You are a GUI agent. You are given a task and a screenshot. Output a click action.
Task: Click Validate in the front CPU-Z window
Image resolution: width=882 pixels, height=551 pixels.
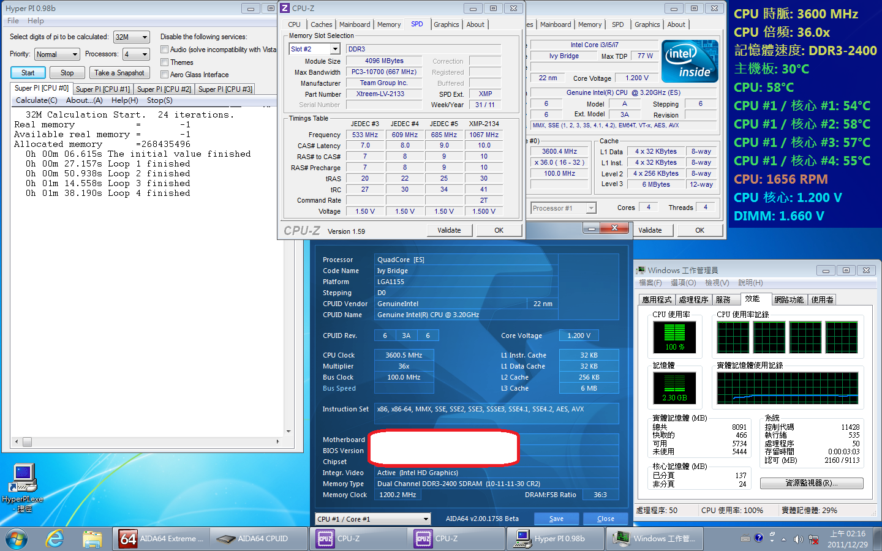(x=449, y=230)
